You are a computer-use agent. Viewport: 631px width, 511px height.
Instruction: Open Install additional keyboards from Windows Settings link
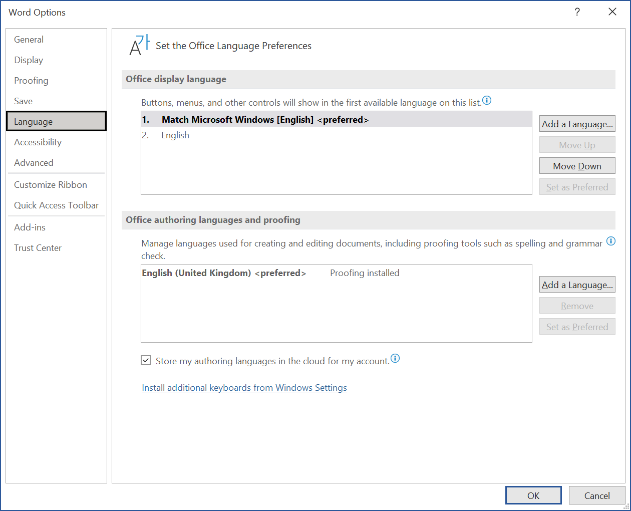pos(244,388)
